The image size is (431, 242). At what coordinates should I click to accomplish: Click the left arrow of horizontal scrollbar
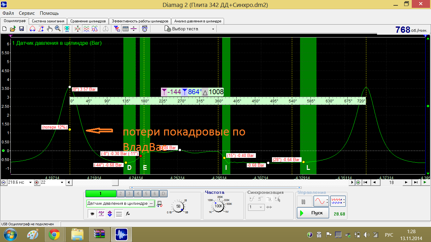click(69, 182)
